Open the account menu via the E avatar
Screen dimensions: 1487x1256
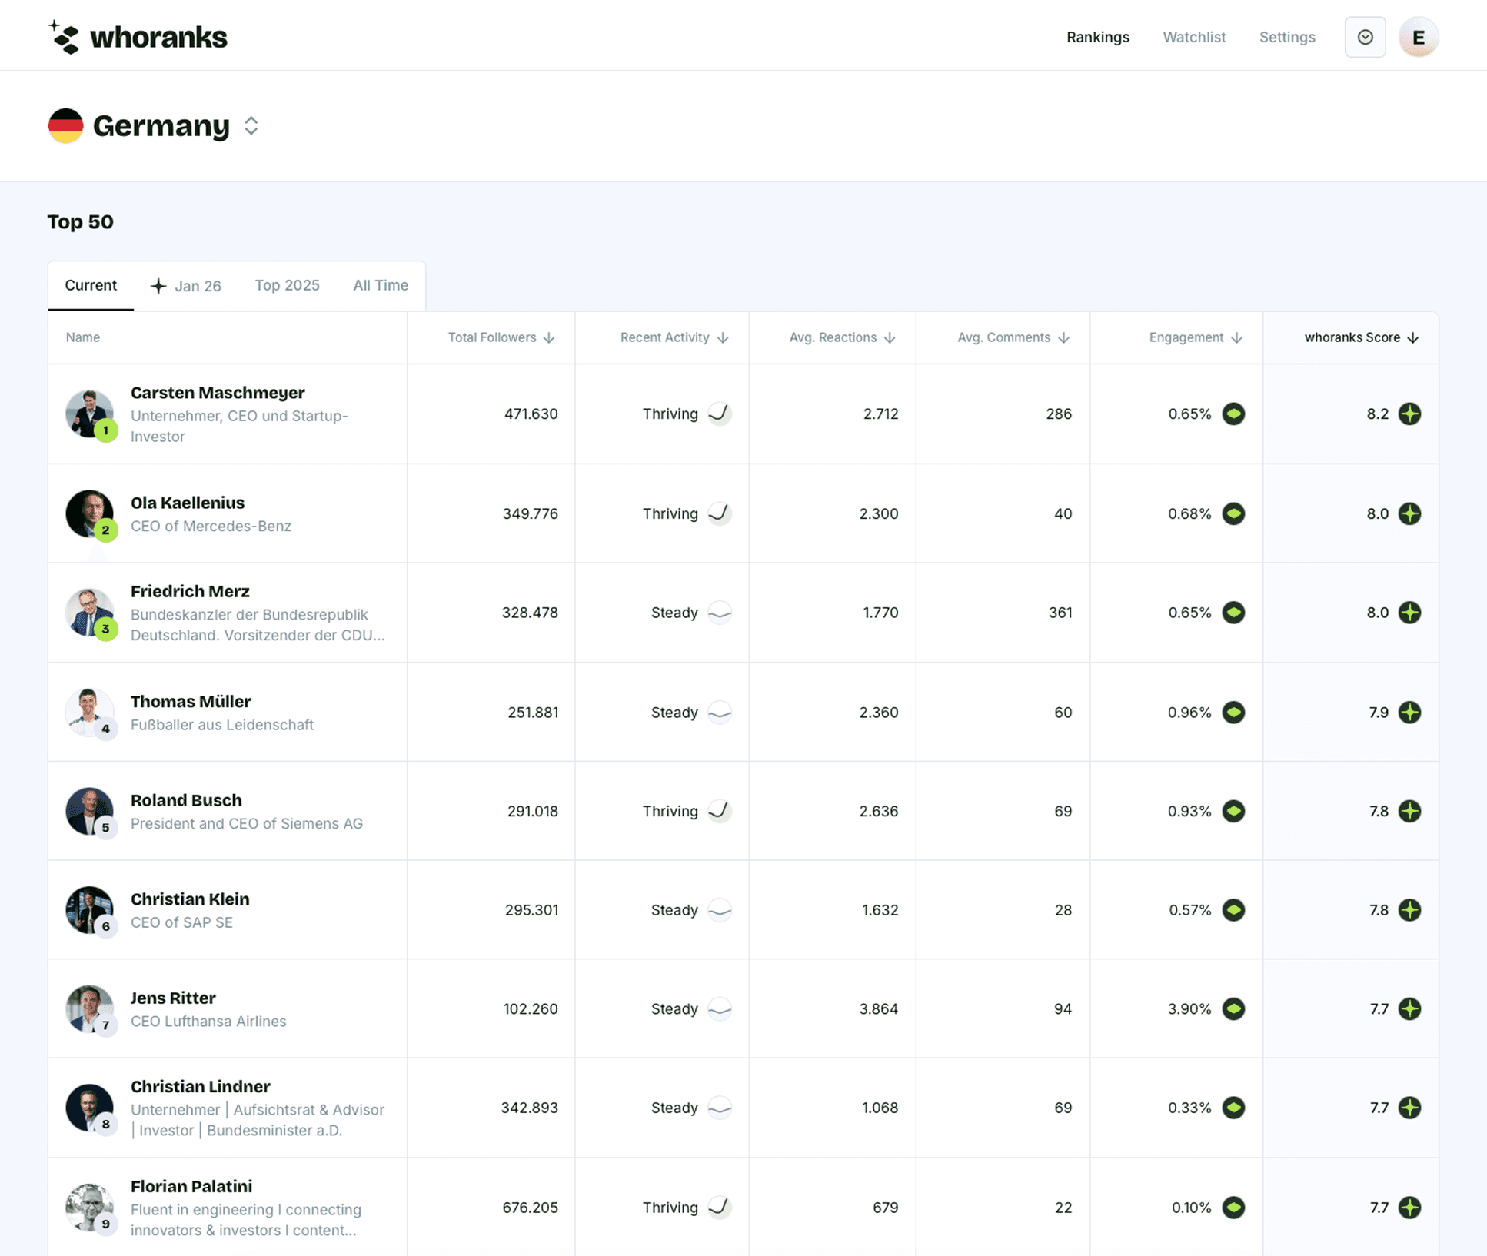[x=1418, y=36]
